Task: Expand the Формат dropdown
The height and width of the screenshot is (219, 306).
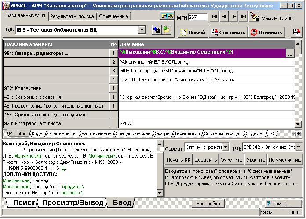Action: tap(226, 147)
